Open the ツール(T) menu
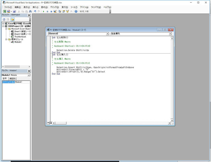 coord(74,7)
